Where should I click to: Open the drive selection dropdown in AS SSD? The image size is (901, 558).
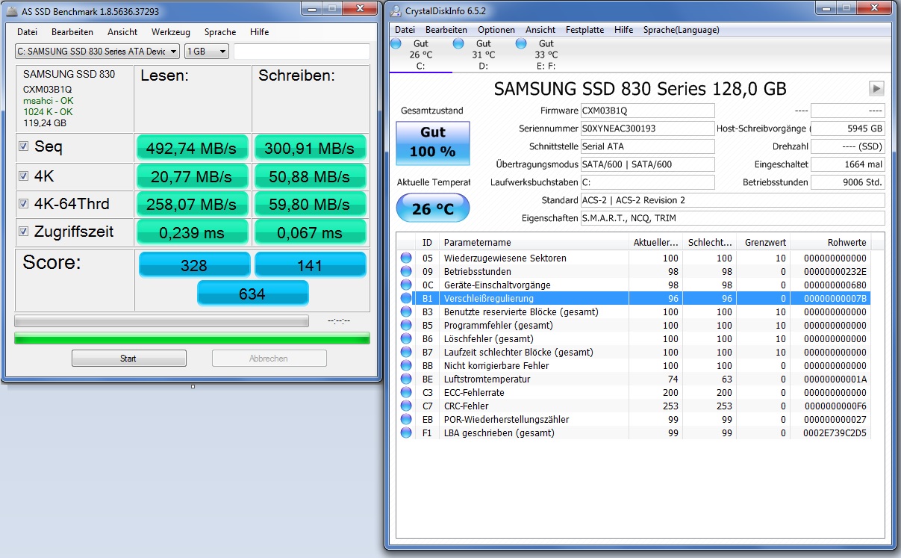(97, 51)
